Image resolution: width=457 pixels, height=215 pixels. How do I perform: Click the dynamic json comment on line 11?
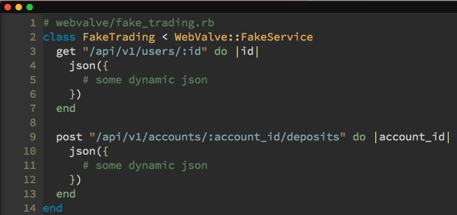[145, 165]
